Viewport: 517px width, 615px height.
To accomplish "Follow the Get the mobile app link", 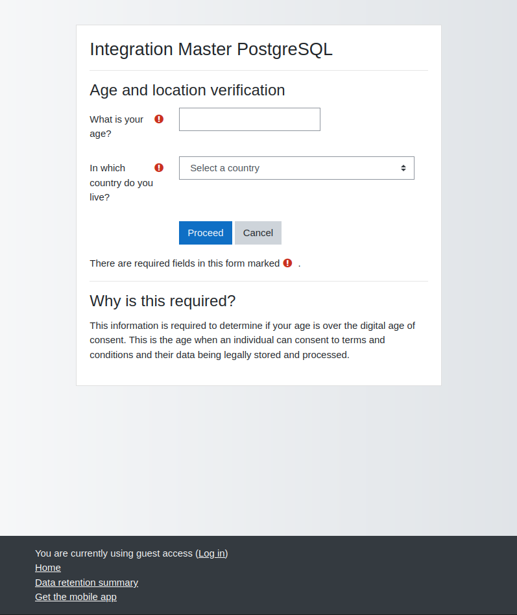I will pos(76,597).
